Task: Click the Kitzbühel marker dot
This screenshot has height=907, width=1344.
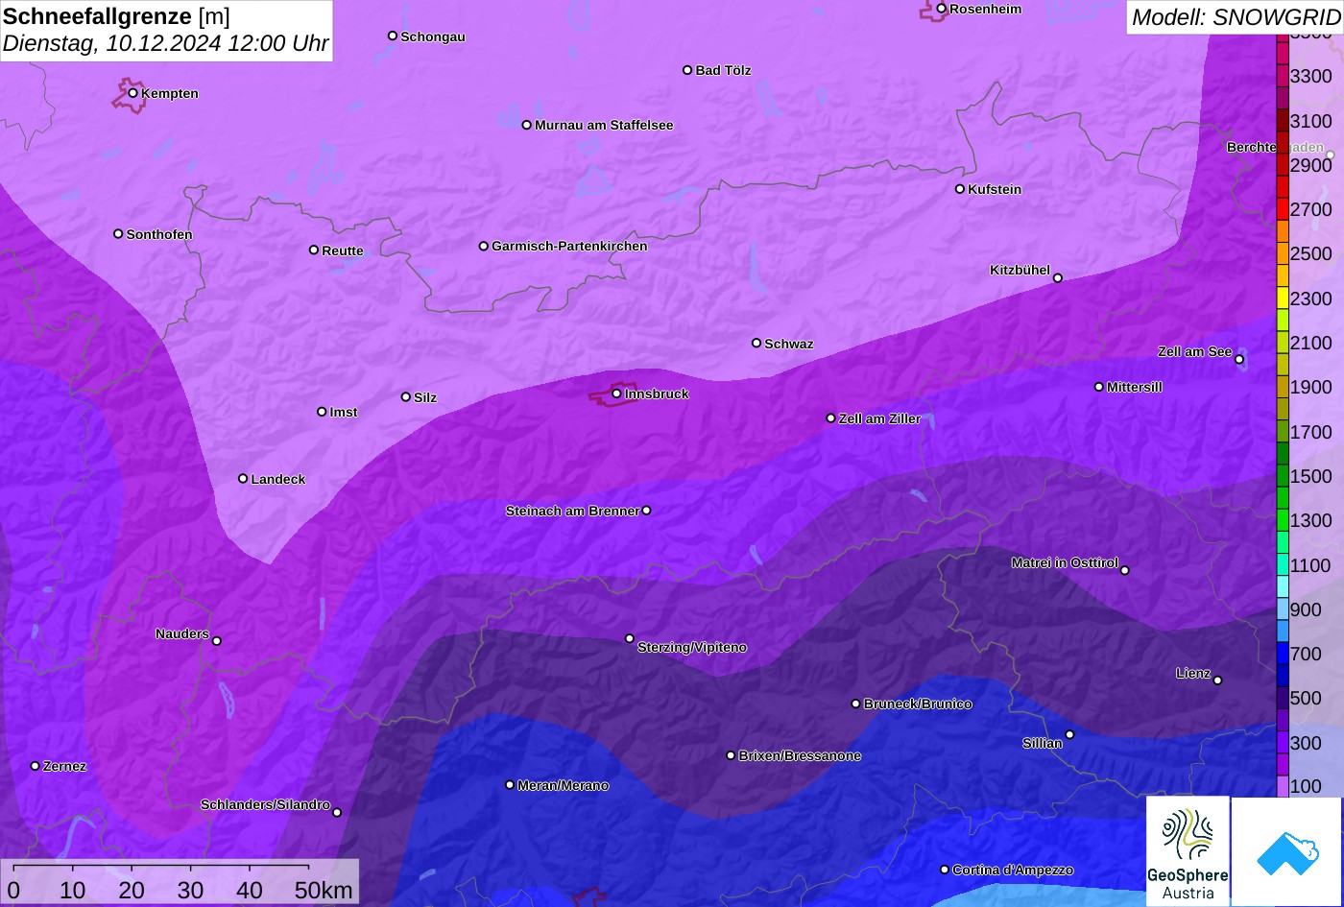Action: (1058, 278)
